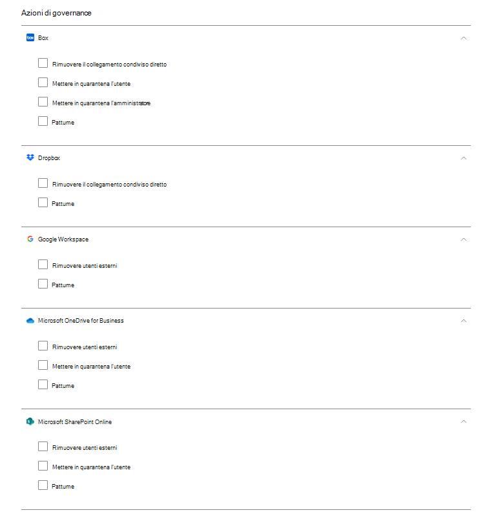Viewport: 487px width, 517px height.
Task: Collapse the Box section chevron
Action: (464, 38)
